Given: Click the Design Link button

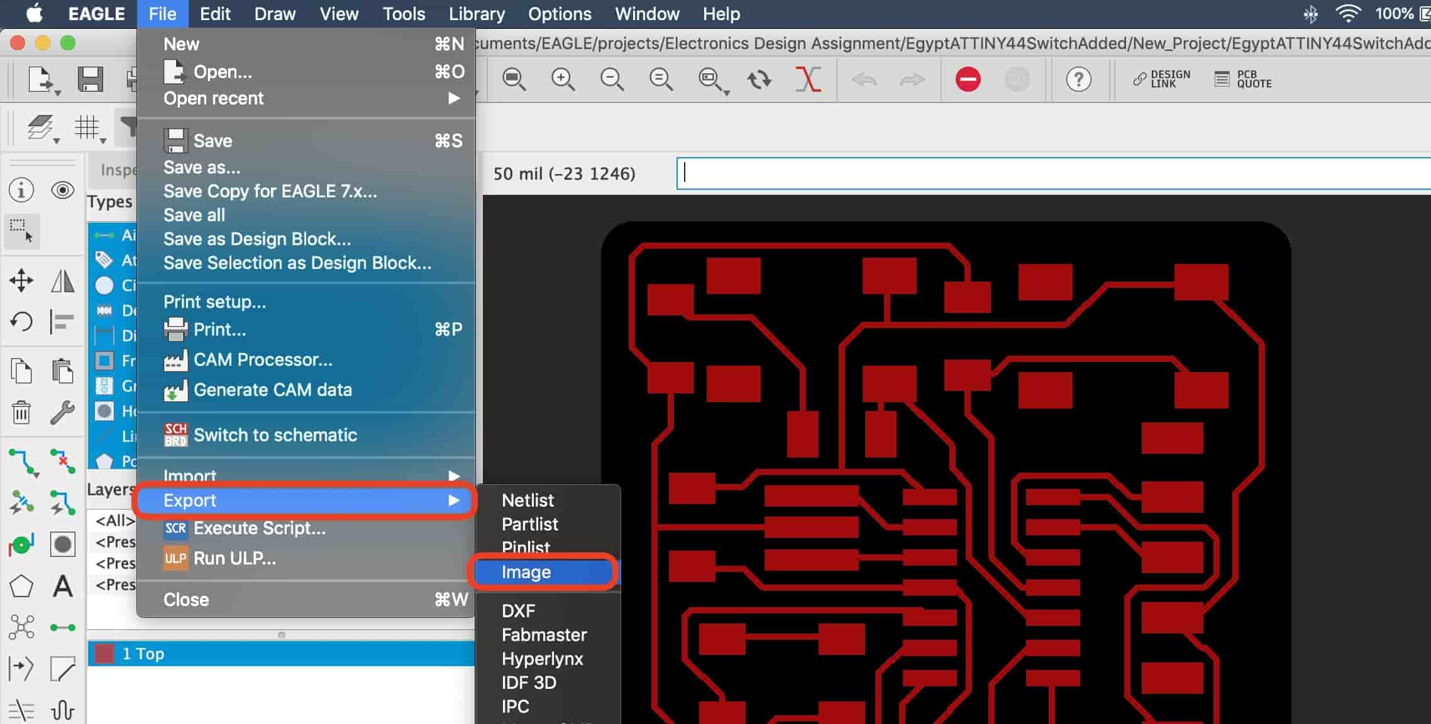Looking at the screenshot, I should click(x=1161, y=79).
